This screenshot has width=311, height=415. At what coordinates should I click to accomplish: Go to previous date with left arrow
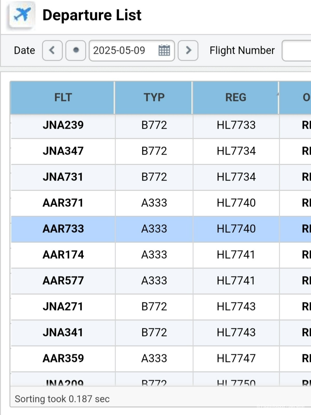point(52,50)
